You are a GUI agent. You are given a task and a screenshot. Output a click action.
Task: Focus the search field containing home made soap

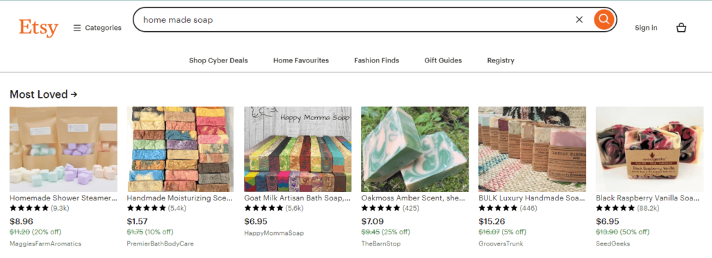click(354, 20)
